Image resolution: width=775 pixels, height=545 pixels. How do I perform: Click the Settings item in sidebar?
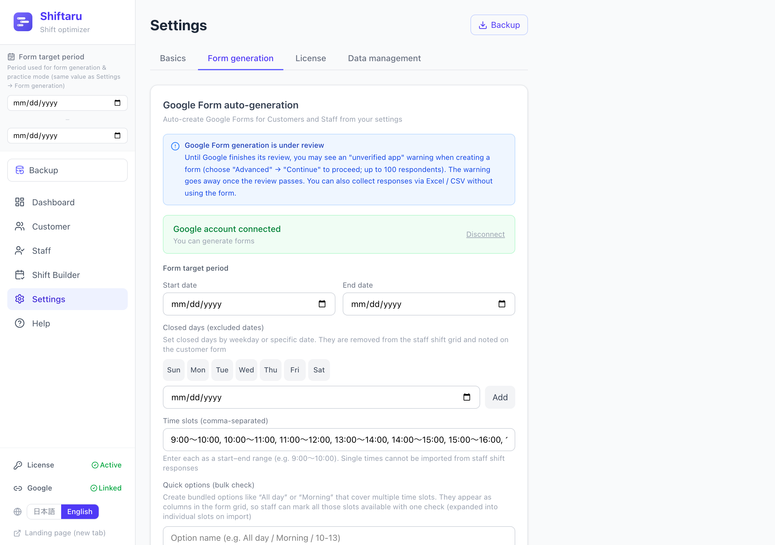pos(68,299)
